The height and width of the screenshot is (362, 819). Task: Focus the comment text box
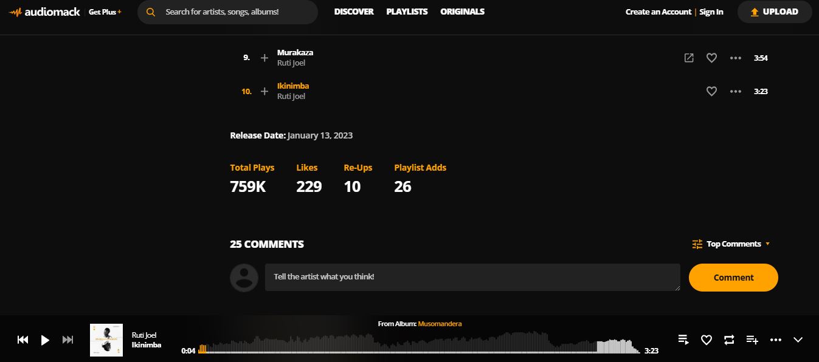[472, 277]
